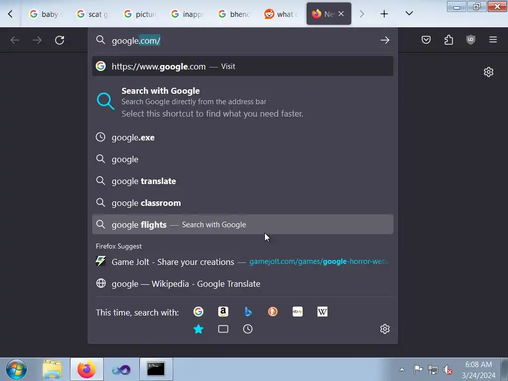This screenshot has height=381, width=508.
Task: Switch to the Reddit 'what' tab
Action: (x=281, y=14)
